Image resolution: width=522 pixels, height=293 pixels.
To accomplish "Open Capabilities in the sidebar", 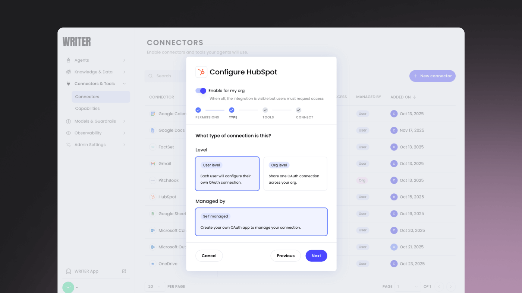I will click(87, 109).
